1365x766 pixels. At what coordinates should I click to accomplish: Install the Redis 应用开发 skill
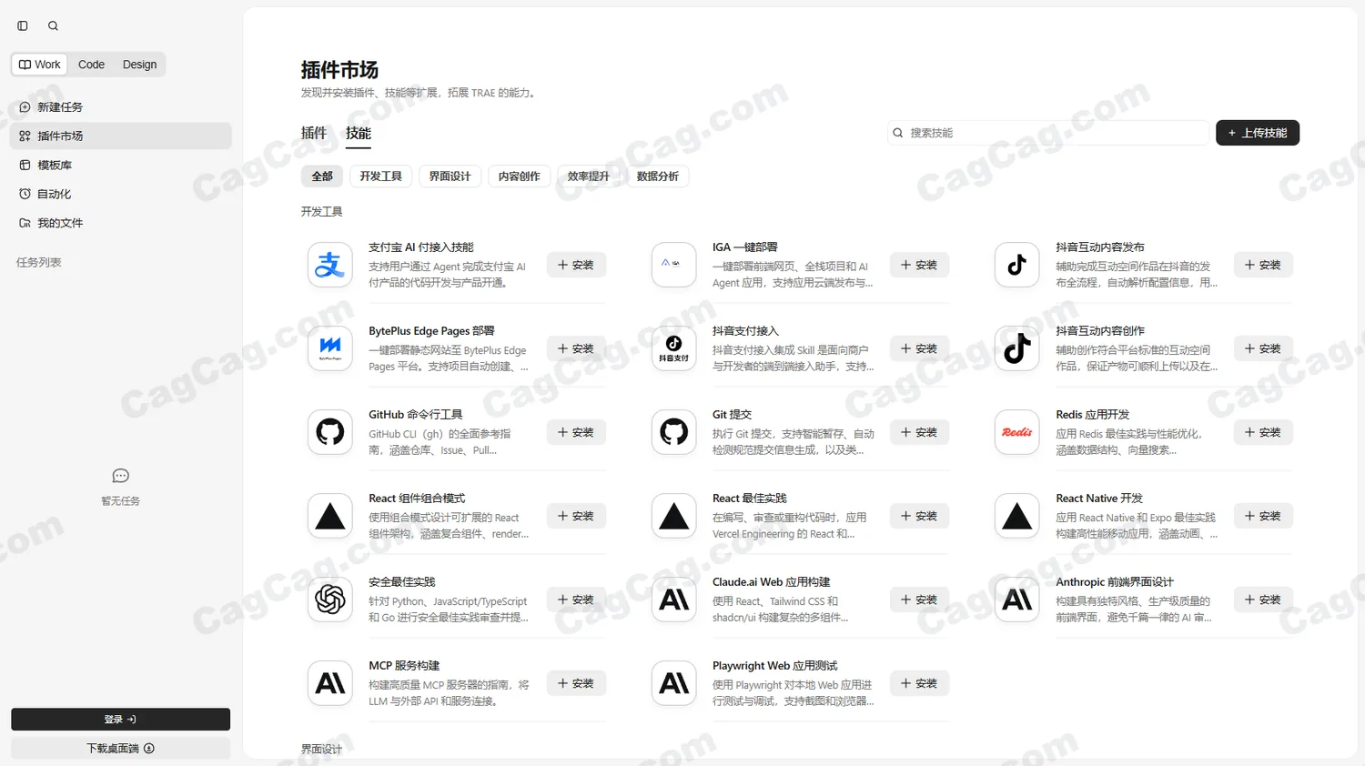coord(1263,432)
